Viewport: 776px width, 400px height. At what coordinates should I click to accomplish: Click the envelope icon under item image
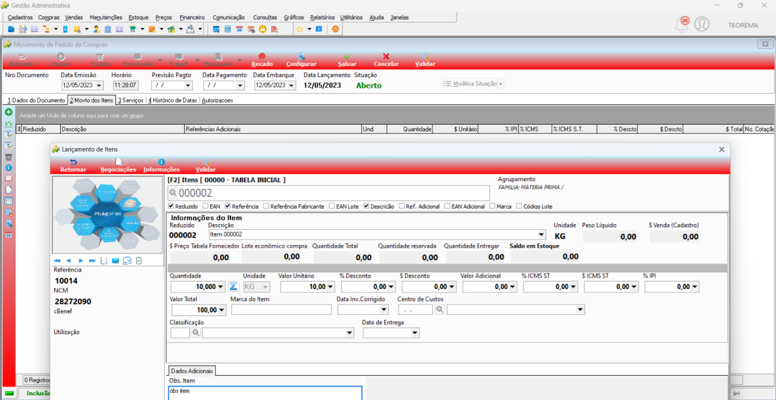pyautogui.click(x=115, y=261)
